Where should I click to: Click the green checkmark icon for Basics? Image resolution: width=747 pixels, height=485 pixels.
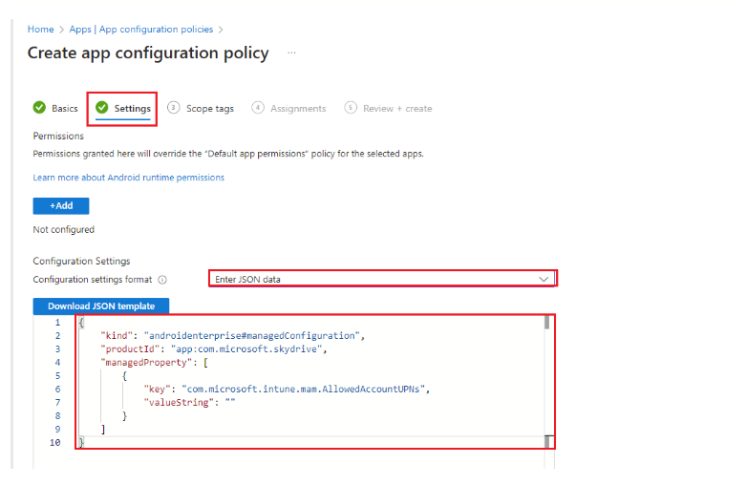[39, 108]
